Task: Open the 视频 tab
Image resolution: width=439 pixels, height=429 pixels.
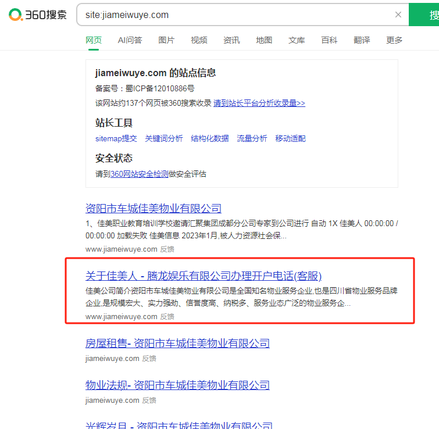Action: point(199,40)
